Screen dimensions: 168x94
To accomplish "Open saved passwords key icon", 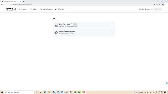I will 154,5.
